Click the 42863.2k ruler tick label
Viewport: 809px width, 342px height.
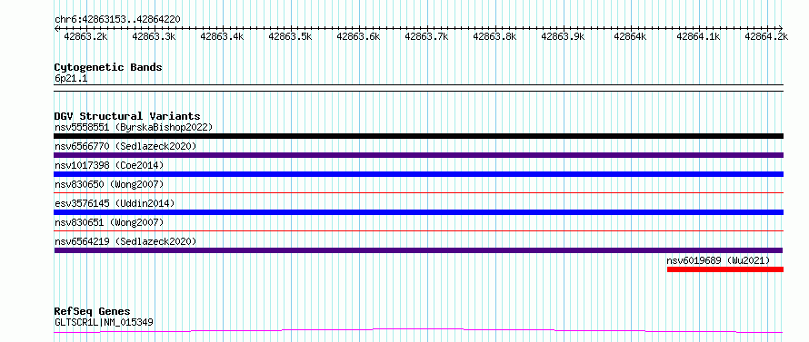pos(85,36)
